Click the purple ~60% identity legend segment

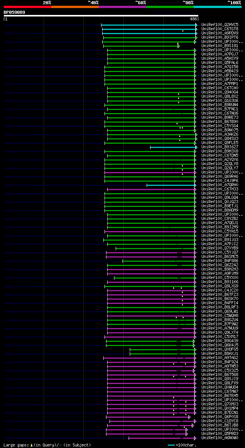click(x=122, y=7)
